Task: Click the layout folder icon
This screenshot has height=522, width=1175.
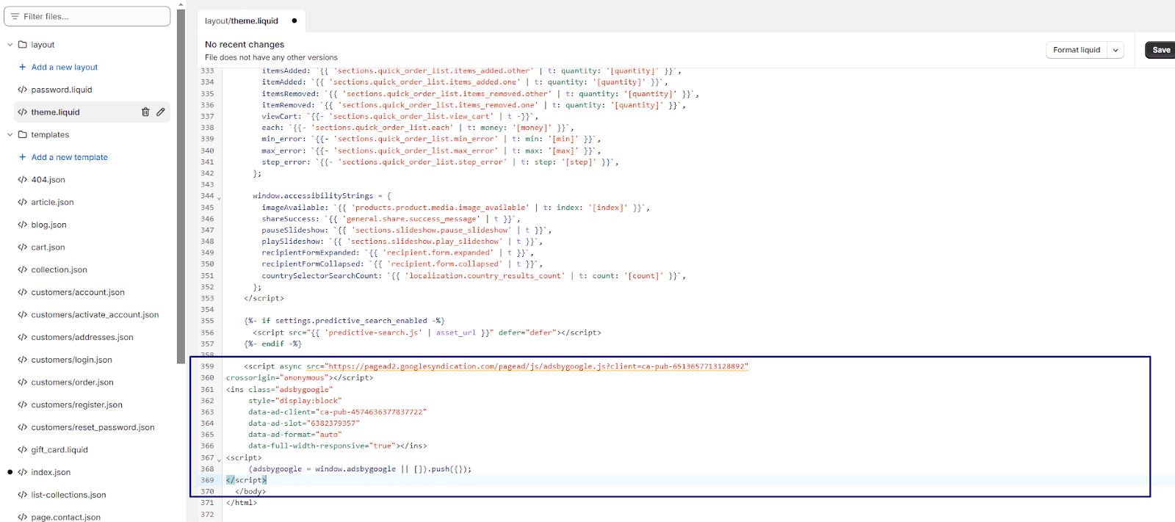Action: [x=23, y=45]
